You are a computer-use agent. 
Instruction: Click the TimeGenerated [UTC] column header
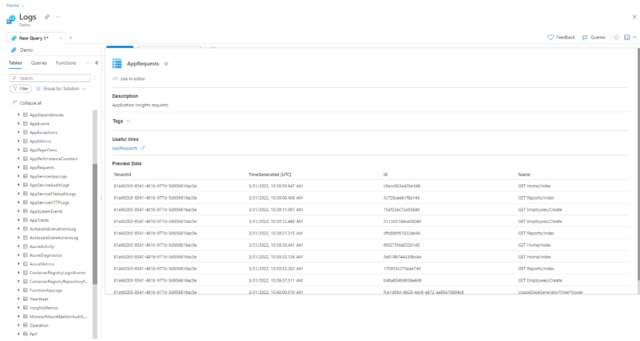click(270, 175)
